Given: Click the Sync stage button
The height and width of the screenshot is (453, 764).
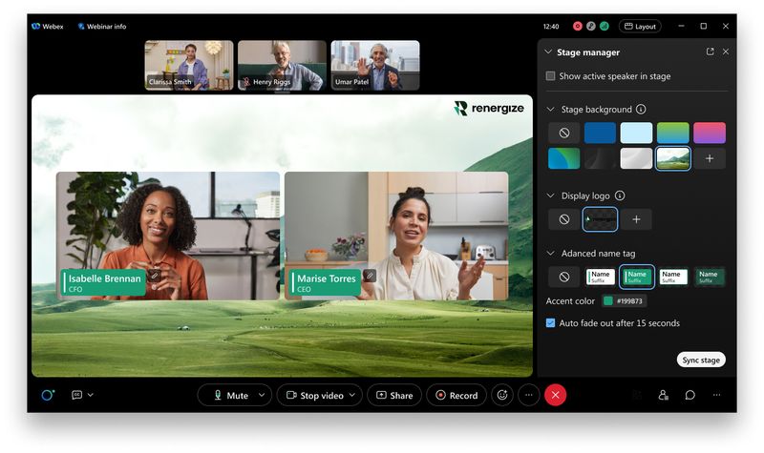Looking at the screenshot, I should tap(701, 360).
